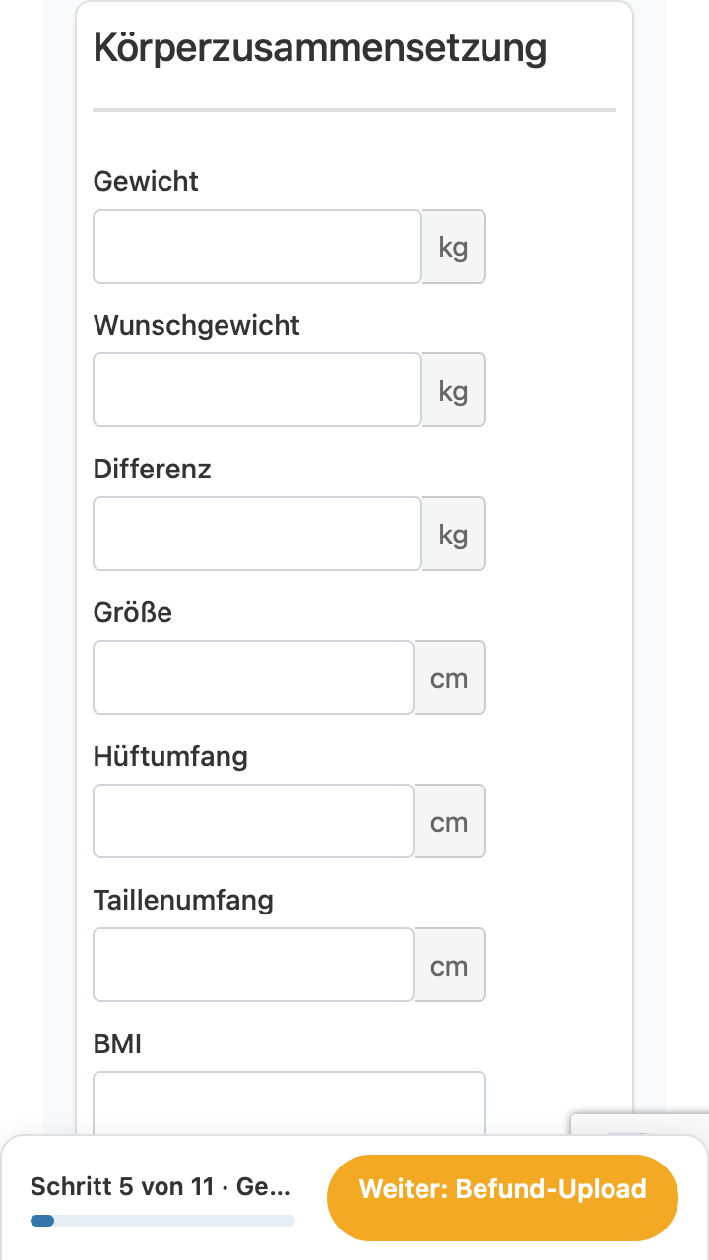Click the kg unit beside Gewicht
709x1260 pixels.
point(453,246)
